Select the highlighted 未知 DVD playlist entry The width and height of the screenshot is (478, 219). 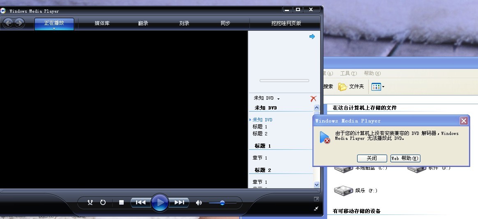(263, 120)
